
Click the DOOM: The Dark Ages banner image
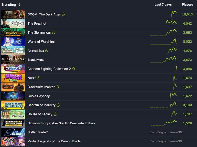point(13,14)
